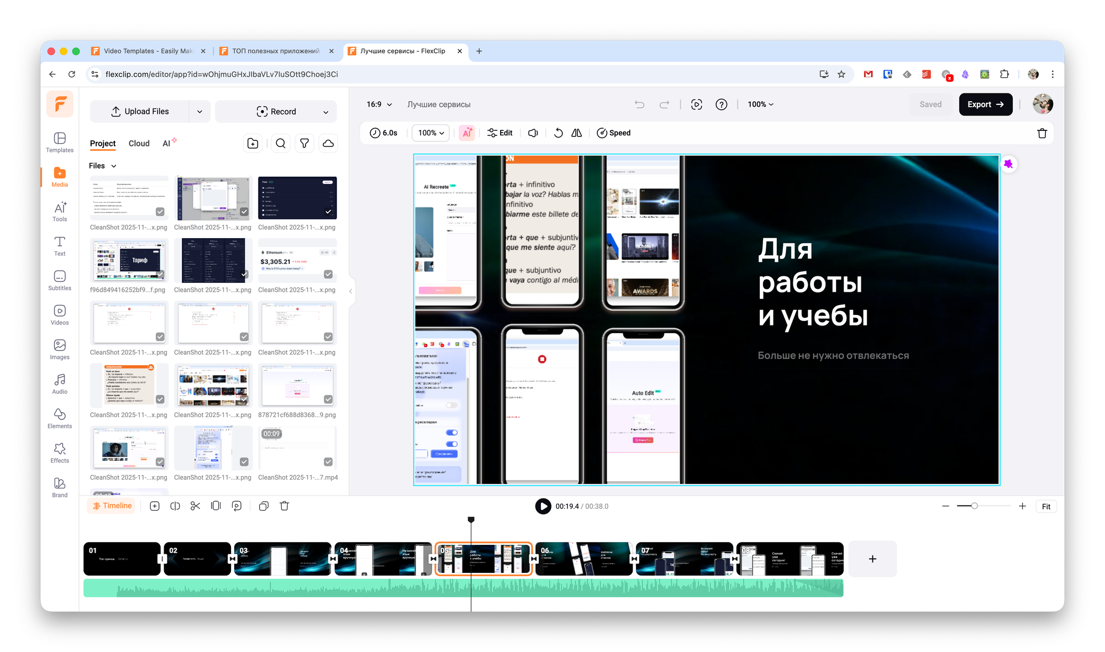Switch to the ТОП полезных приложений browser tab

tap(276, 51)
